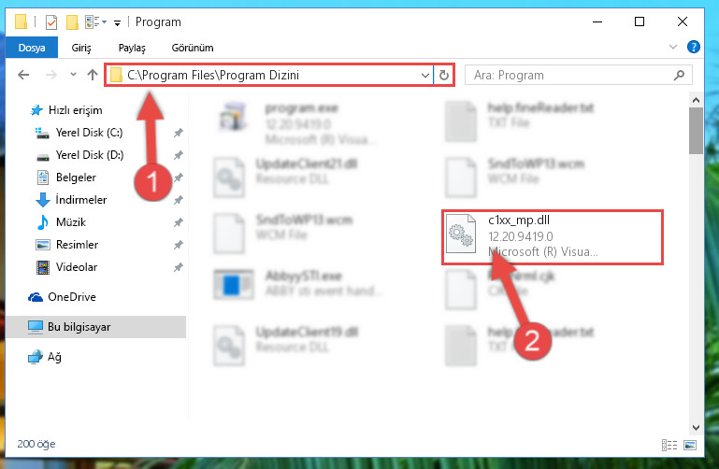Viewport: 719px width, 469px height.
Task: Toggle pin next to Videolar
Action: 178,267
